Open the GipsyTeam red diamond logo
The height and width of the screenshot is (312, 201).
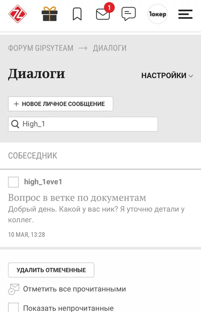pyautogui.click(x=17, y=14)
